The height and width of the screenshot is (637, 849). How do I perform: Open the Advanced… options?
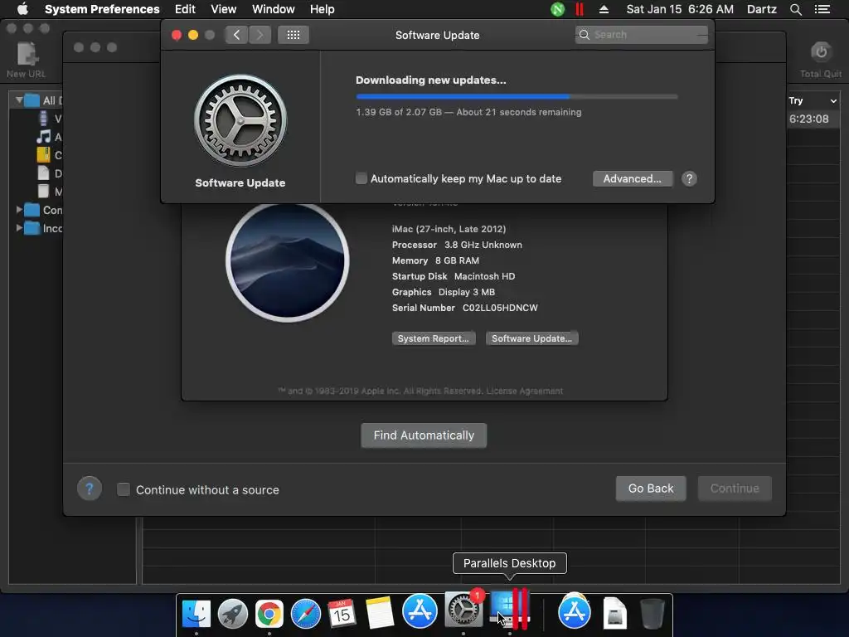pyautogui.click(x=633, y=179)
